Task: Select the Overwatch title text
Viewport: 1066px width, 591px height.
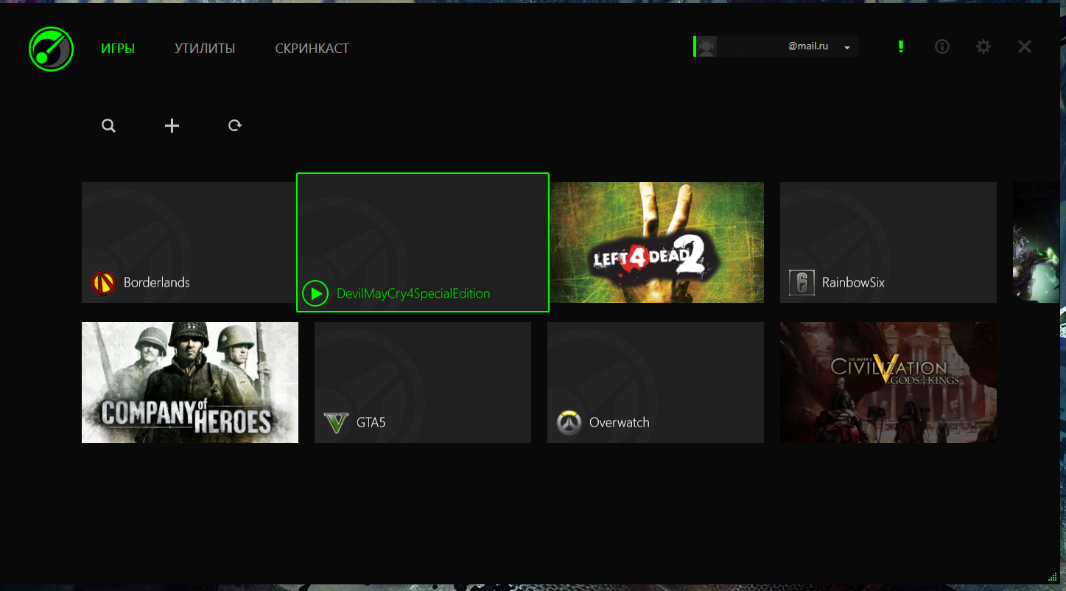Action: (620, 422)
